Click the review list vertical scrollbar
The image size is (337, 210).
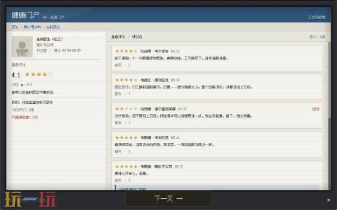[330, 80]
